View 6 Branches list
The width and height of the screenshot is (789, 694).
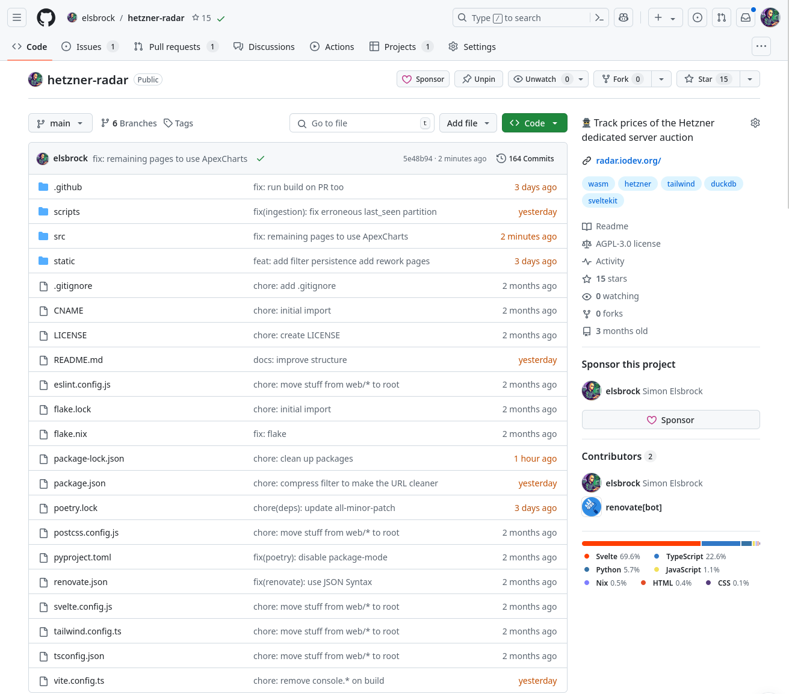[129, 123]
